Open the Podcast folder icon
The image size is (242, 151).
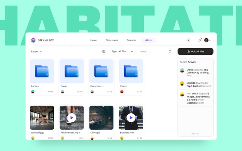pyautogui.click(x=42, y=71)
